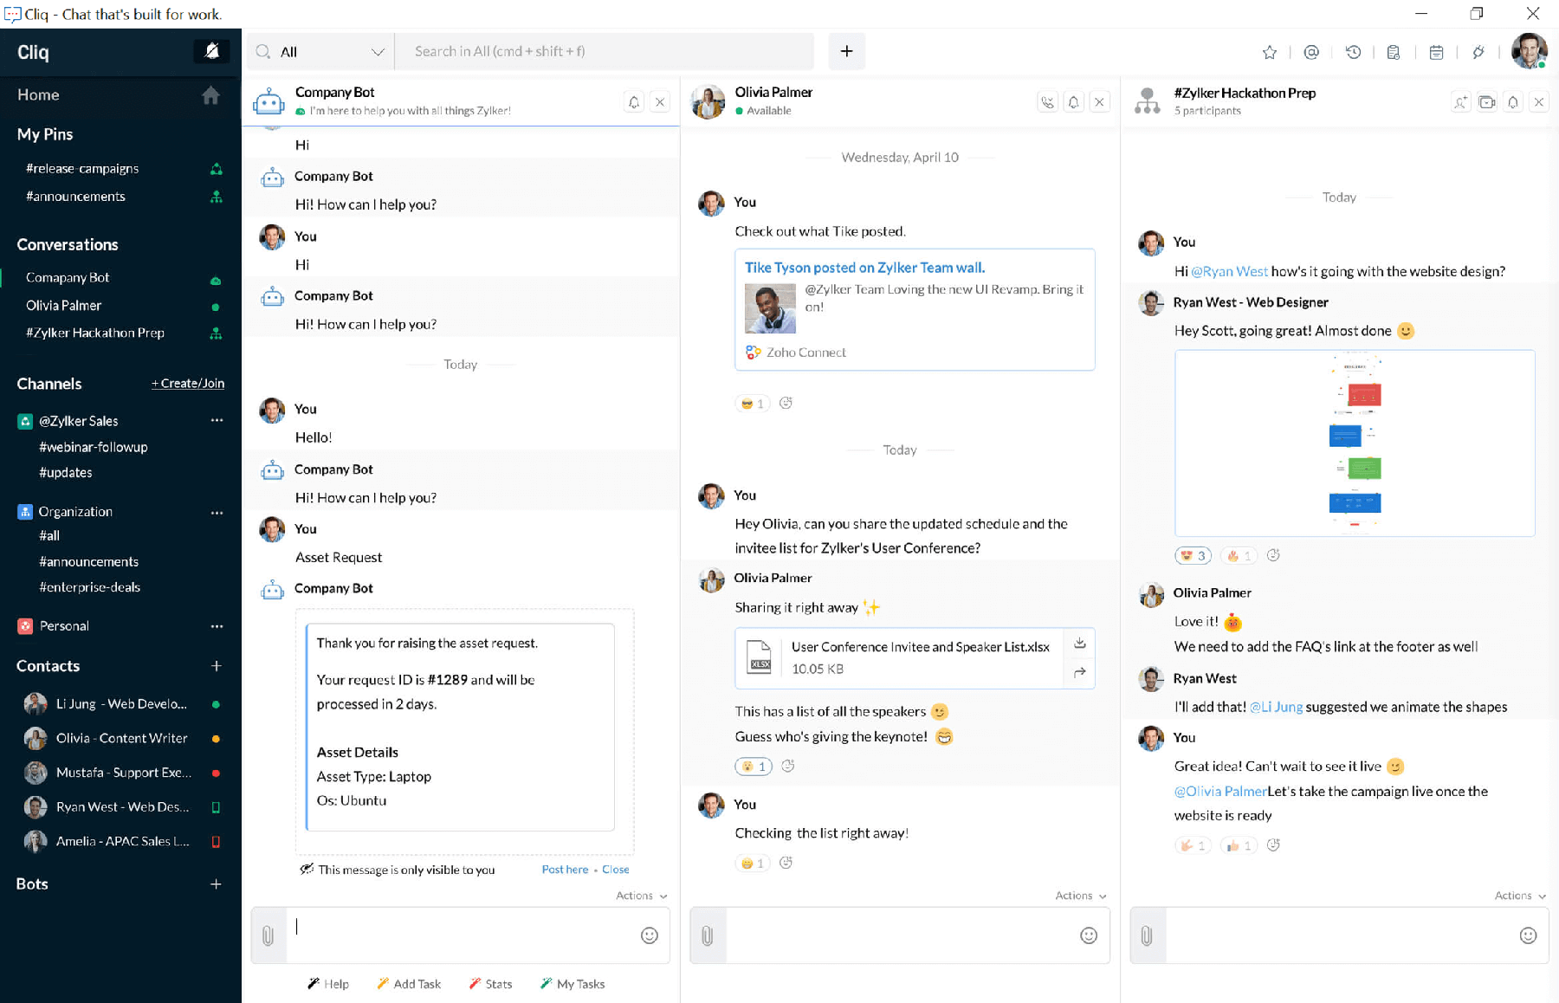This screenshot has width=1559, height=1003.
Task: Open user profile avatar at top right
Action: [1529, 51]
